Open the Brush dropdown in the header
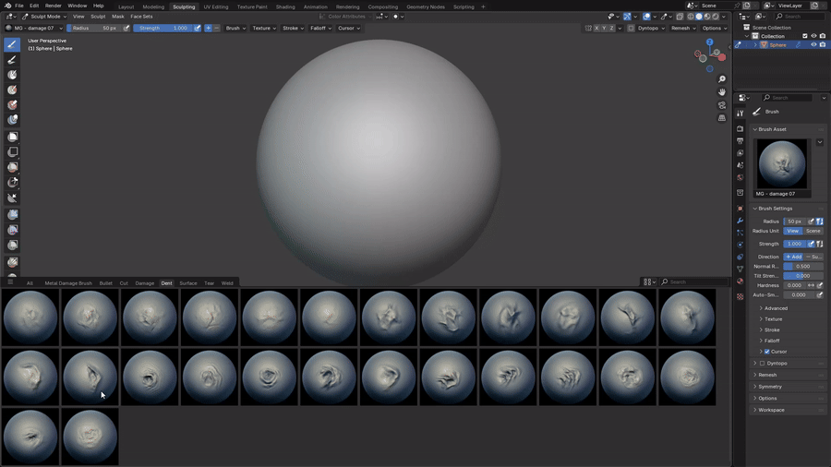Screen dimensions: 831x467 coord(235,28)
